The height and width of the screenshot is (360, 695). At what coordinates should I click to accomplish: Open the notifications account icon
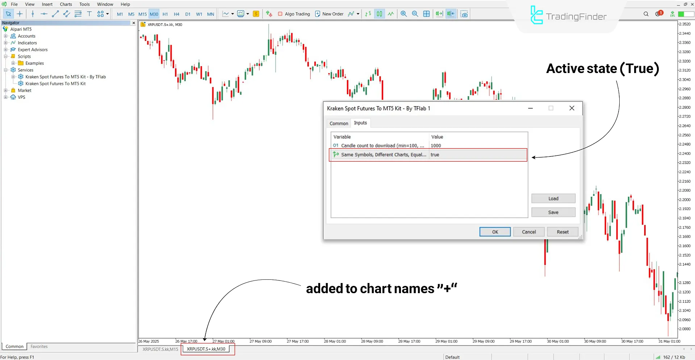click(659, 13)
